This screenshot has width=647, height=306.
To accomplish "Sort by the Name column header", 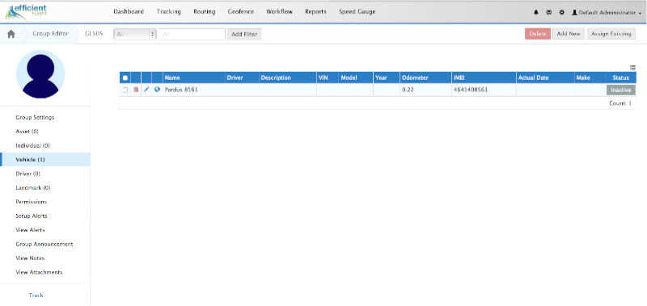I will pyautogui.click(x=194, y=78).
